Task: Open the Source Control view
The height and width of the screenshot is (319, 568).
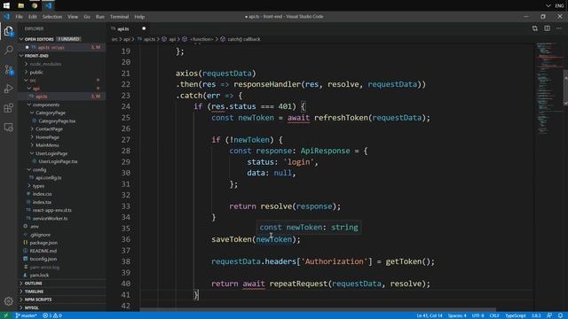Action: click(8, 70)
